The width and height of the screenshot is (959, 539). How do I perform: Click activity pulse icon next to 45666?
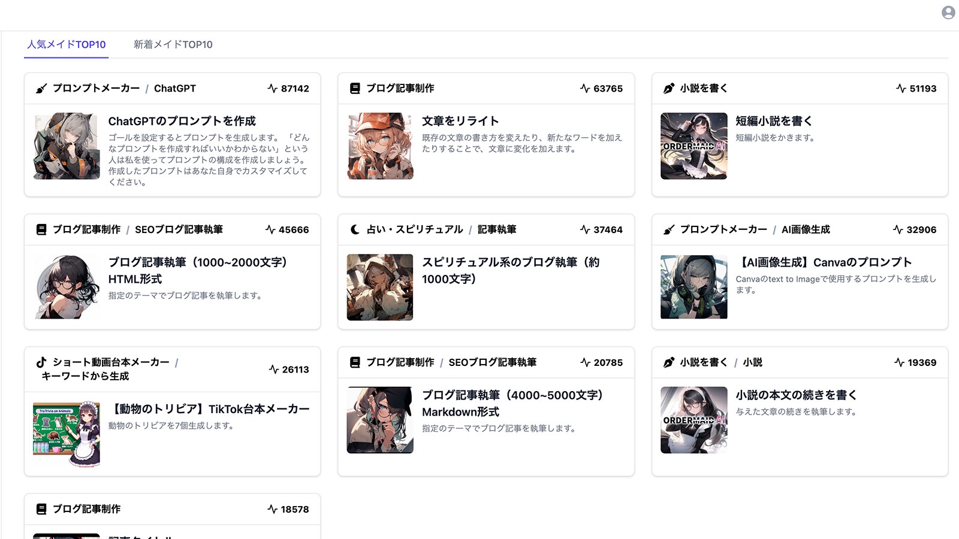pyautogui.click(x=270, y=230)
